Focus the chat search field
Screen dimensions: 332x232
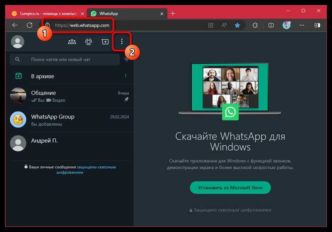point(65,60)
